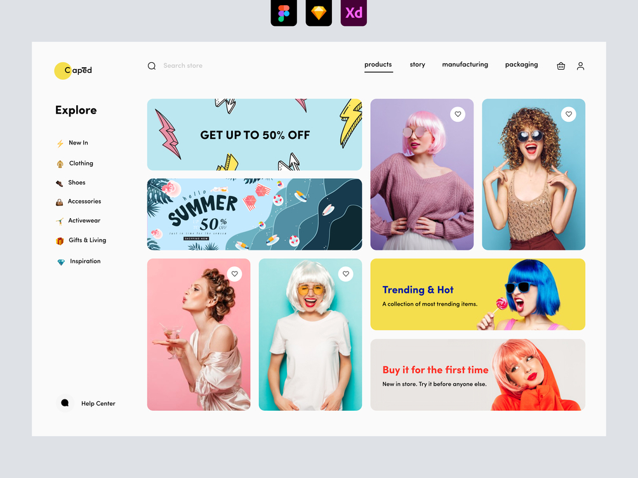Click 'A collection of most trending items.' text
This screenshot has height=478, width=638.
430,304
